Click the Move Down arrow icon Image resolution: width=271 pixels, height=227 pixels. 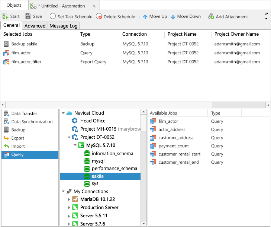(173, 17)
